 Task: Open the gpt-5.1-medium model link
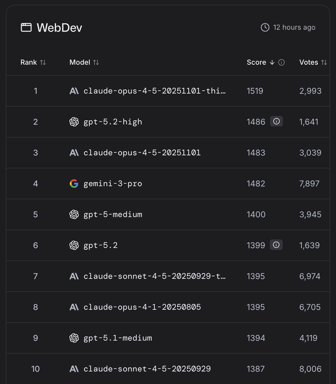pyautogui.click(x=118, y=338)
